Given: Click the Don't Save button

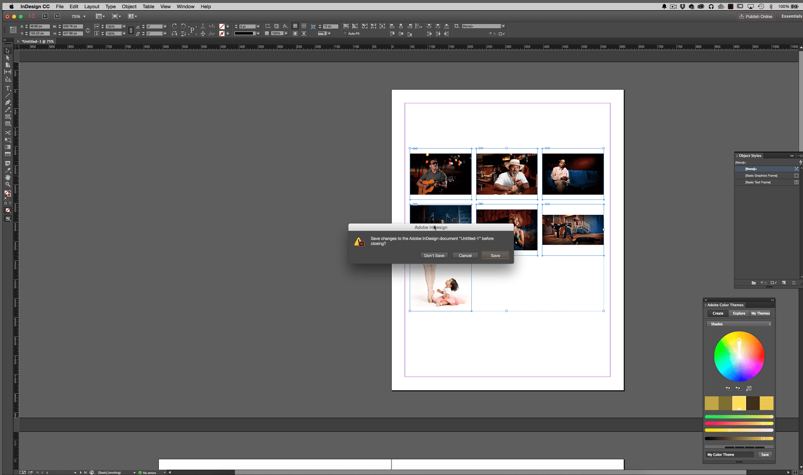Looking at the screenshot, I should pos(434,255).
